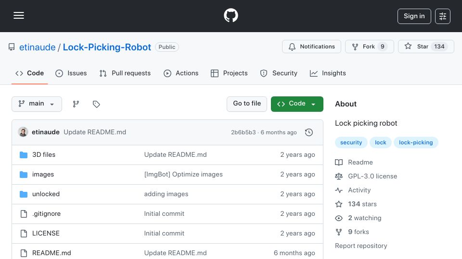This screenshot has height=259, width=462.
Task: Click the About heading
Action: pyautogui.click(x=346, y=104)
